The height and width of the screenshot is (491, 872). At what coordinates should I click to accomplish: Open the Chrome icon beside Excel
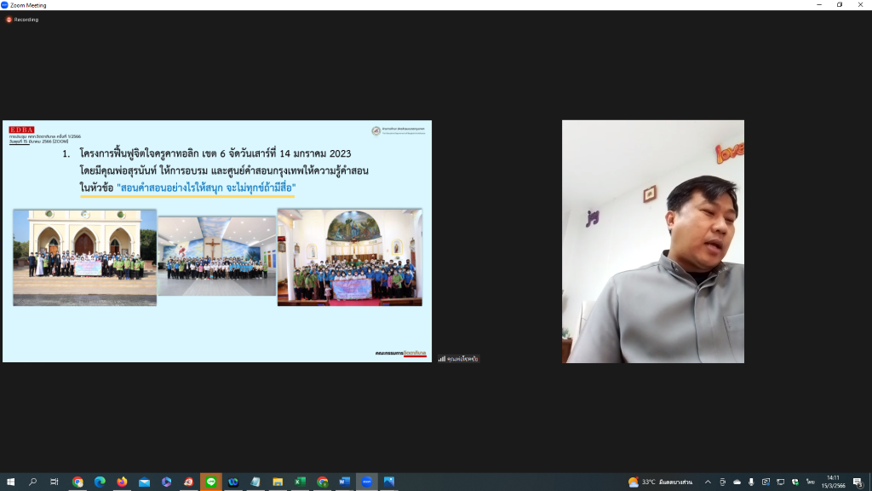323,482
